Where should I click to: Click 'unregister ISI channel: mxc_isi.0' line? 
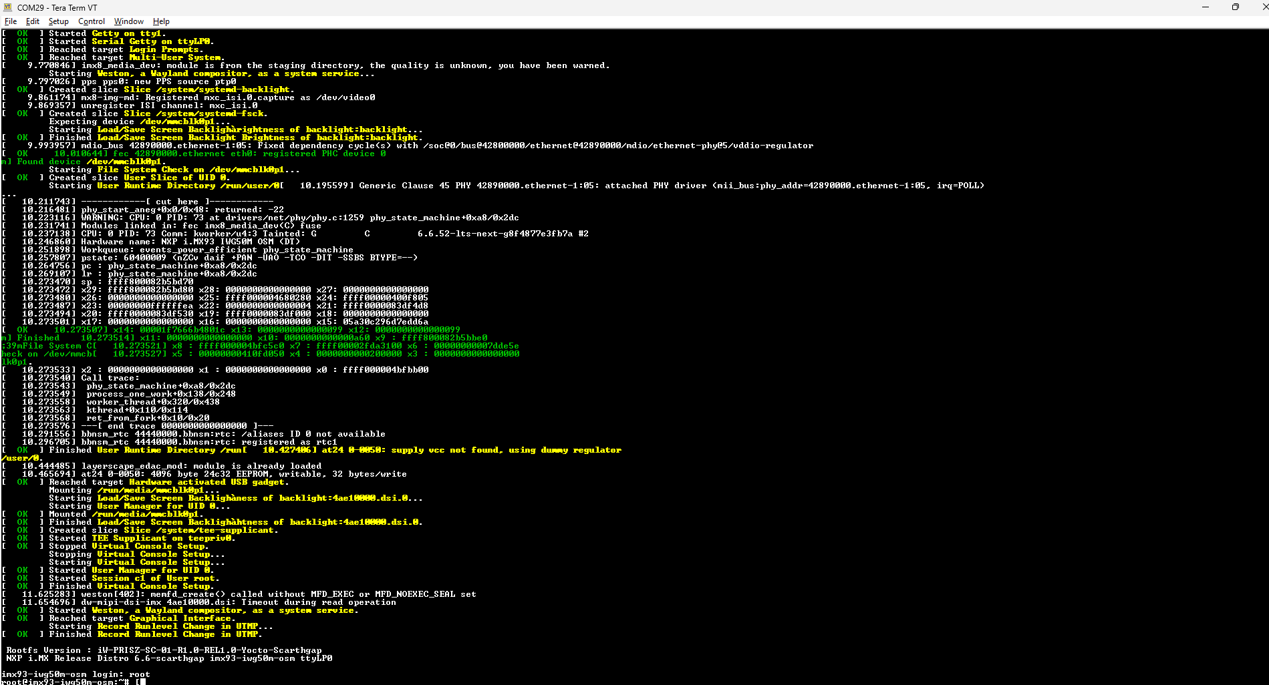[129, 105]
